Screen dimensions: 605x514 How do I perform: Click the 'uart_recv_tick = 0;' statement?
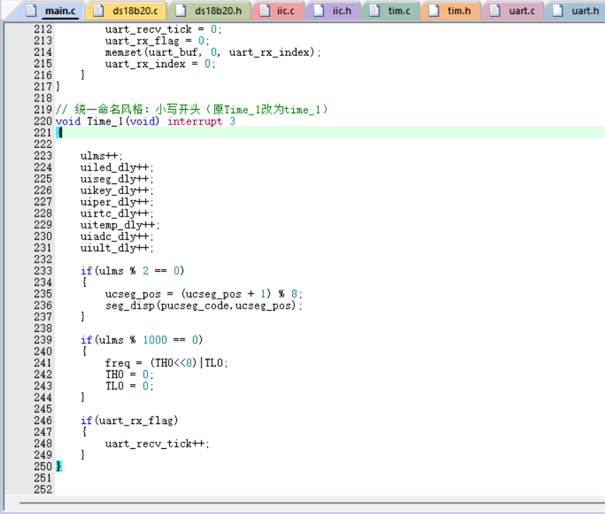(163, 29)
